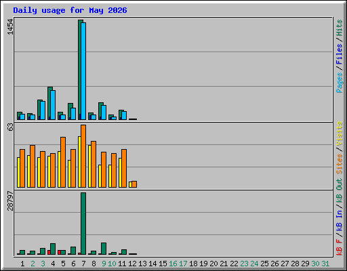
Task: Click day 23 on the x-axis
Action: click(244, 264)
